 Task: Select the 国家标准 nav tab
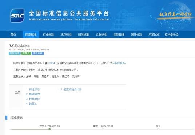coord(31,34)
